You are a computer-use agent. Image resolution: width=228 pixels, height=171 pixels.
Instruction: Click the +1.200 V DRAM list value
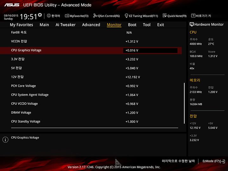pyautogui.click(x=132, y=113)
